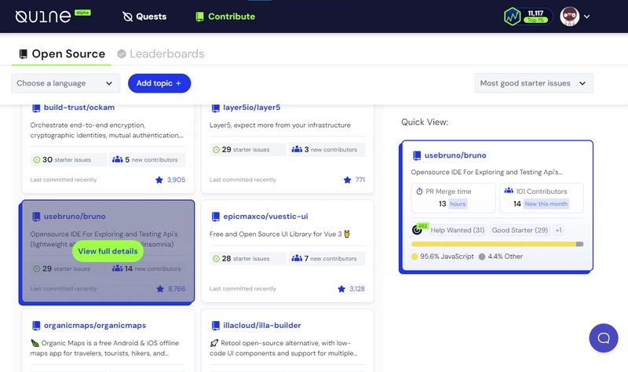Click the alpha badge by the logo
Image resolution: width=628 pixels, height=372 pixels.
point(82,13)
